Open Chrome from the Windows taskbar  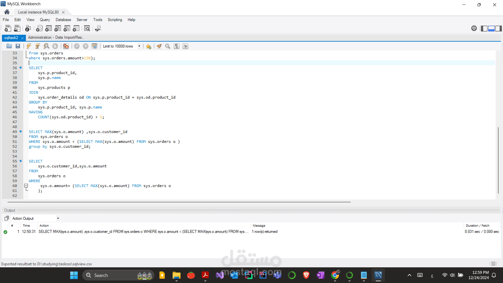coord(335,275)
